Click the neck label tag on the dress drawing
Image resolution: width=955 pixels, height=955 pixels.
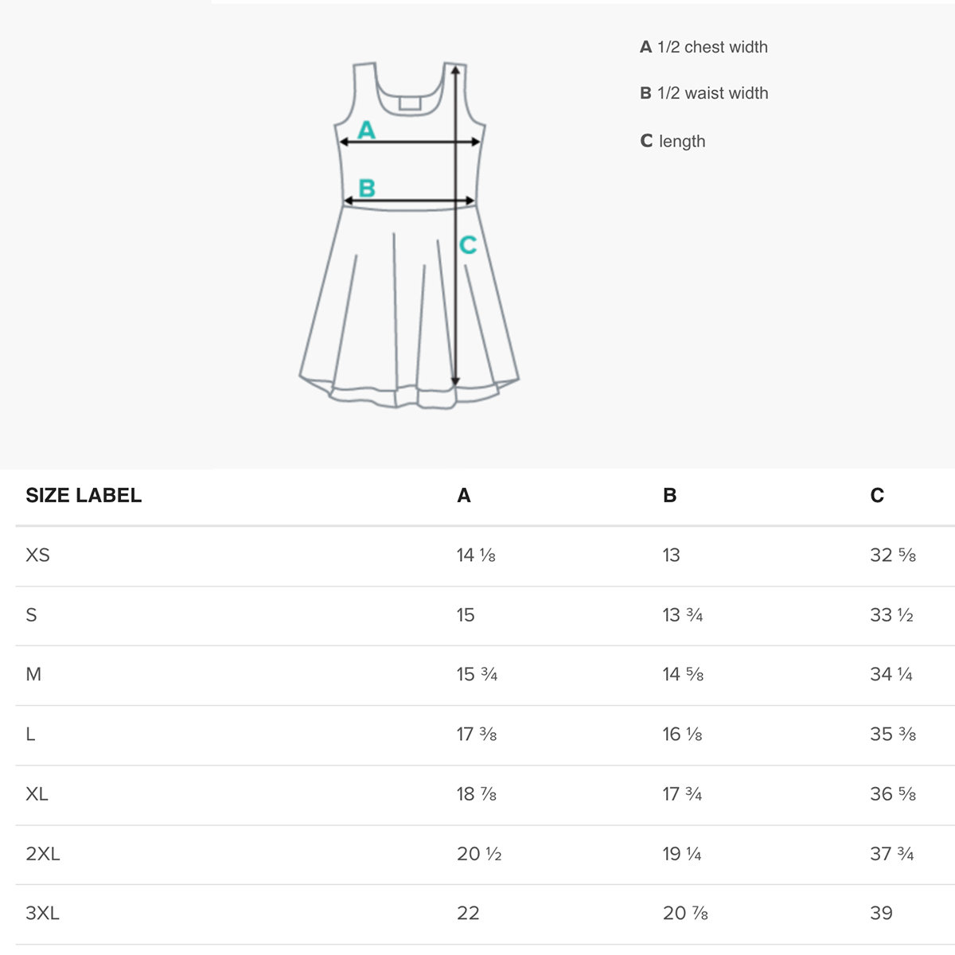tap(410, 103)
